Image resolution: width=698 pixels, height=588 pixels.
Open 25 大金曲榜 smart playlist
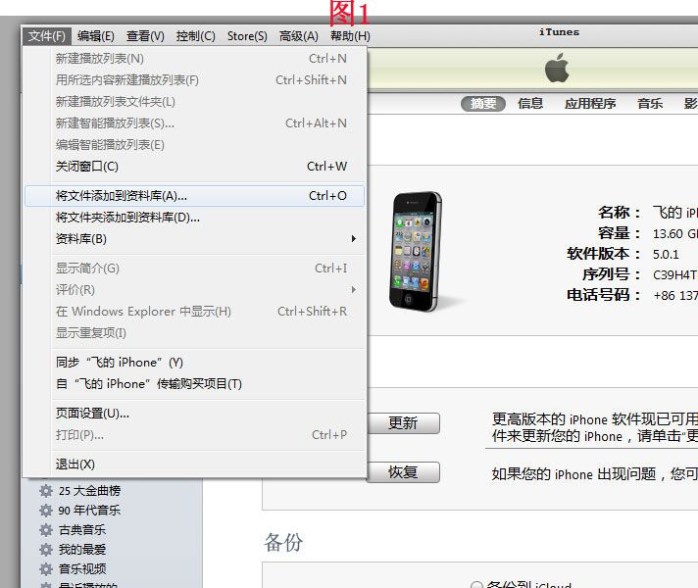[x=89, y=491]
